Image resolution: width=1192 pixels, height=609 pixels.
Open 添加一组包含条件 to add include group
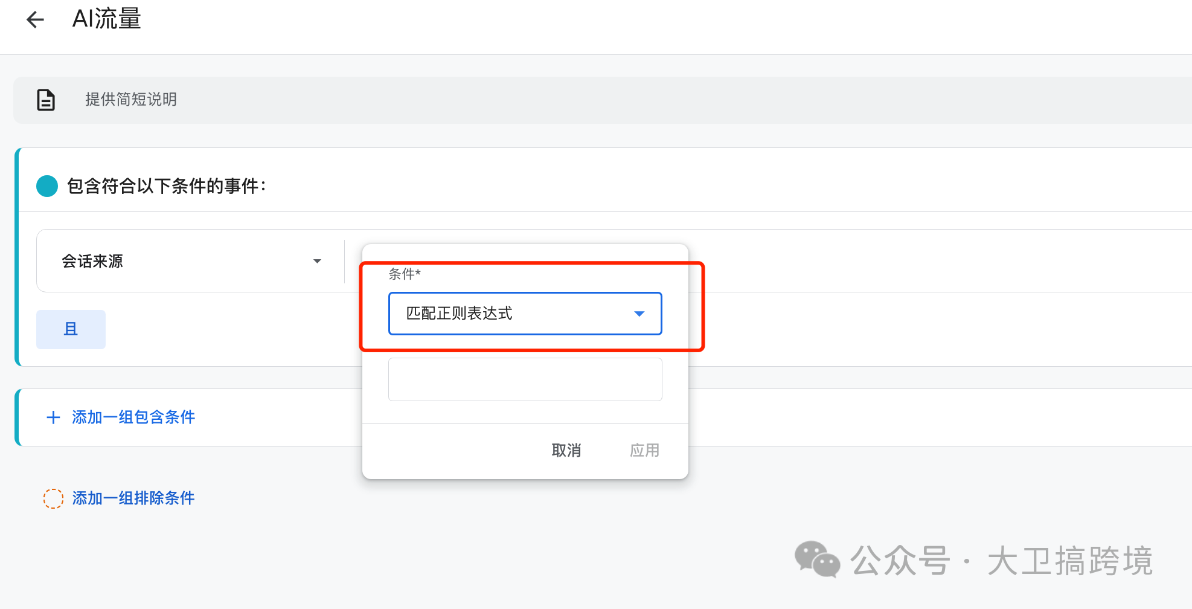[132, 417]
